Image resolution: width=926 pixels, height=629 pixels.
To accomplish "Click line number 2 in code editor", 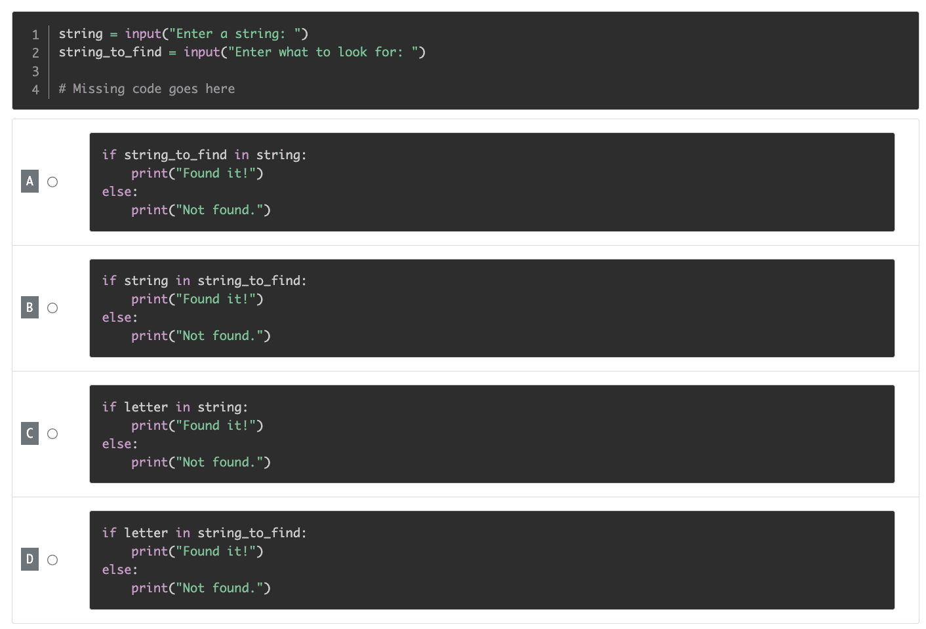I will [x=35, y=52].
